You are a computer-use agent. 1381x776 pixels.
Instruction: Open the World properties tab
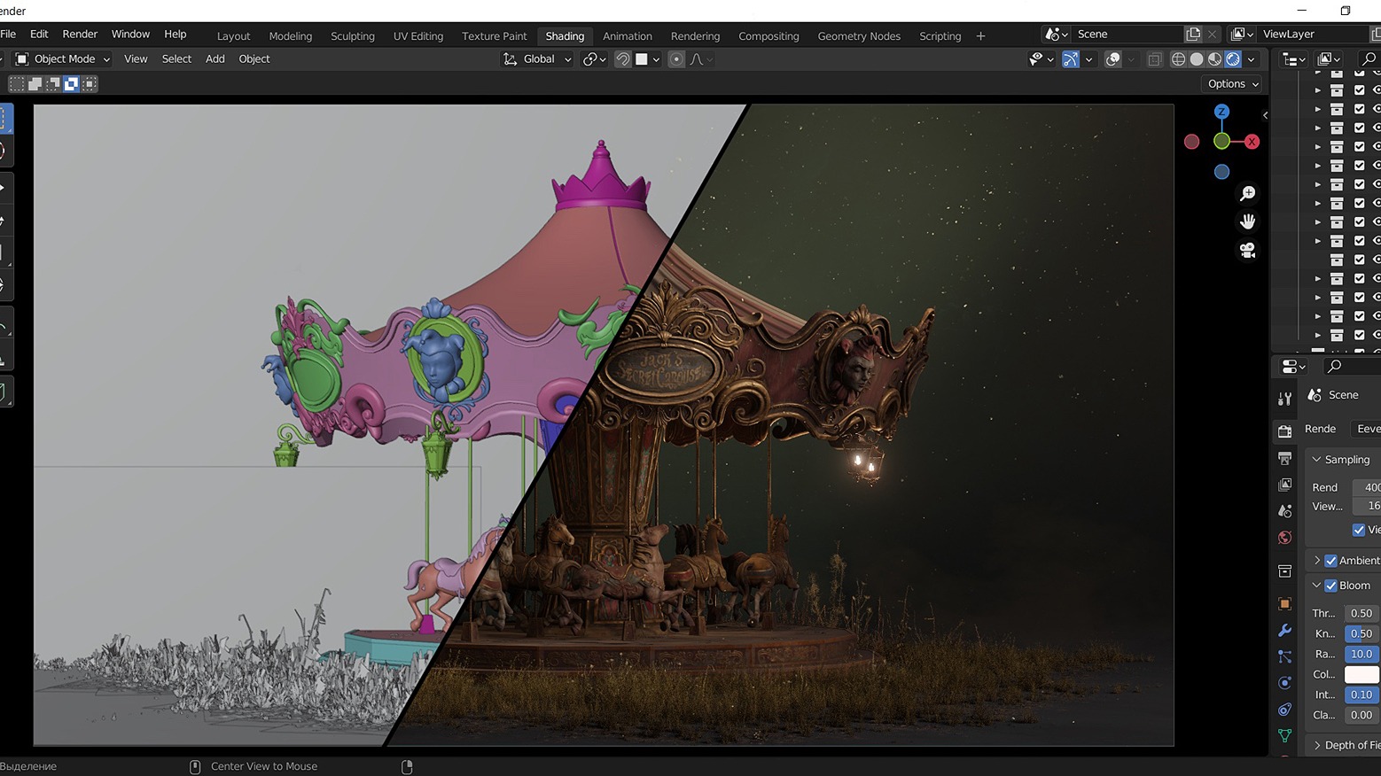(x=1284, y=538)
